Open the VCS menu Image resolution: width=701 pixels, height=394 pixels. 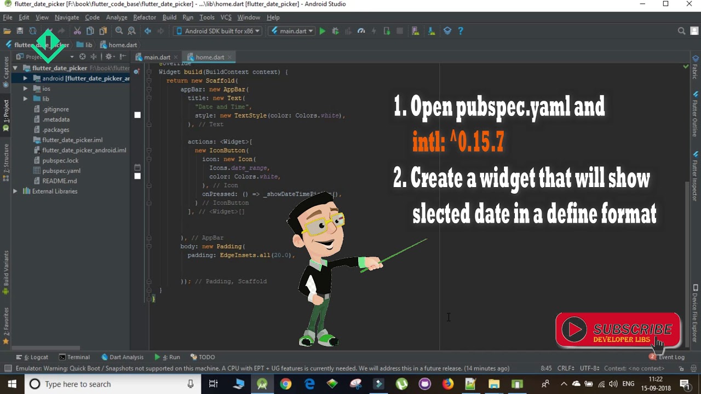[x=226, y=18]
